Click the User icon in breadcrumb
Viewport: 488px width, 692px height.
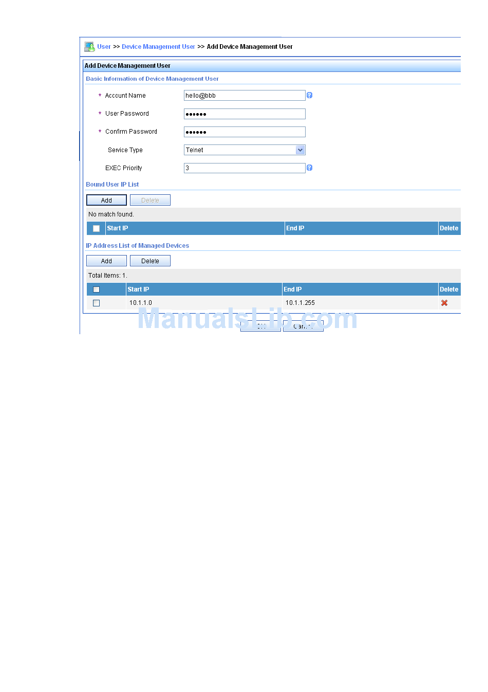pos(89,47)
